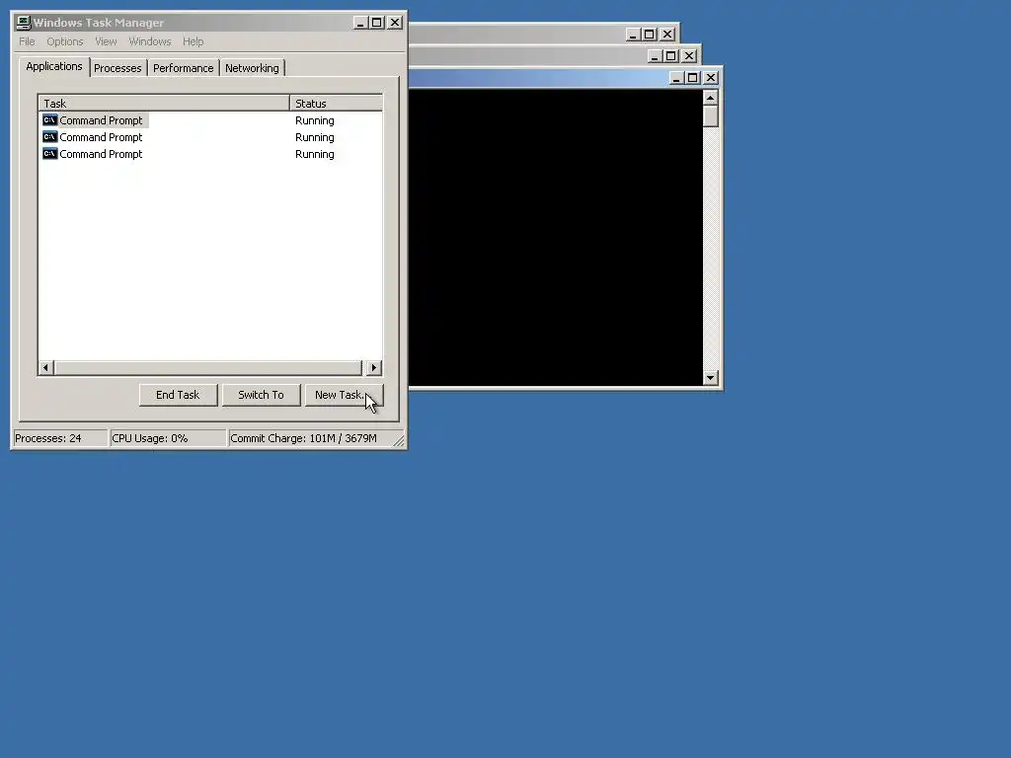Click the task list's left scroll arrow
Viewport: 1011px width, 758px height.
pos(45,368)
